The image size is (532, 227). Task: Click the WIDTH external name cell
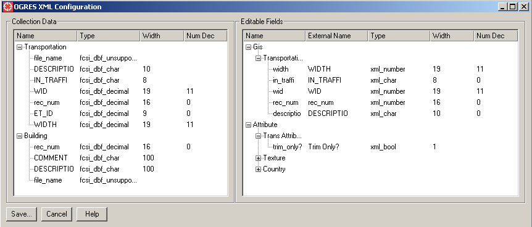319,69
